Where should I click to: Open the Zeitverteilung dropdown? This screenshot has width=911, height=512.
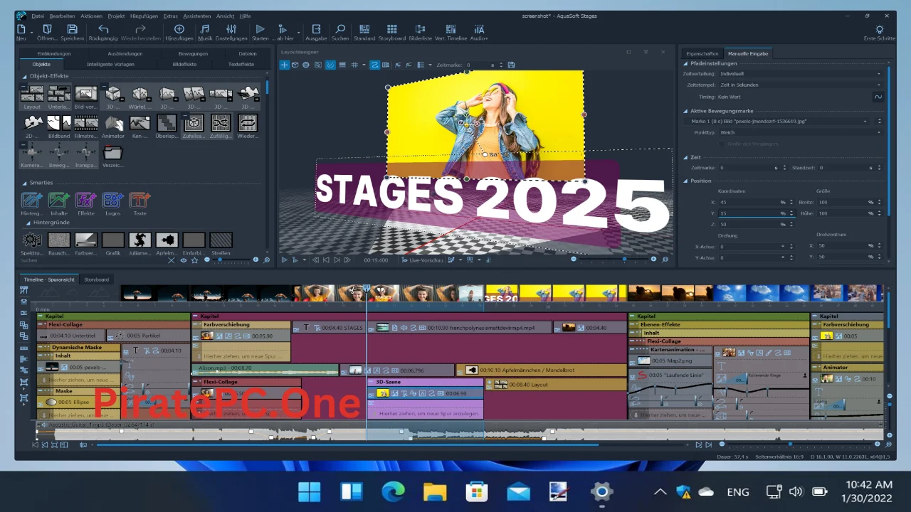(800, 73)
